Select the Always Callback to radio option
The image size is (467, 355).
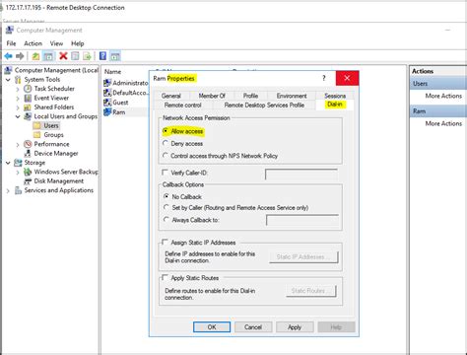tap(167, 219)
